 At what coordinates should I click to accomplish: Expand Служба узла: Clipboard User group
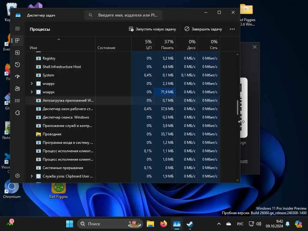click(32, 176)
